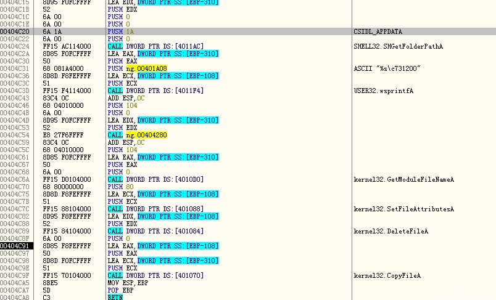Select the kernel32.SetFileAttributesA comment

(x=403, y=209)
